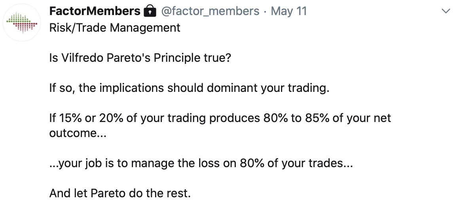Image resolution: width=459 pixels, height=202 pixels.
Task: Open the May 11 timestamp link
Action: [289, 11]
